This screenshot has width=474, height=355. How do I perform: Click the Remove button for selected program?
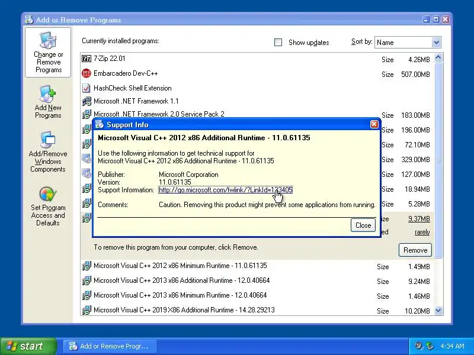[x=415, y=250]
